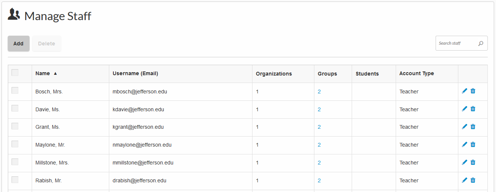Tick the checkbox for Rabish, Mr.
The image size is (496, 192).
(15, 180)
